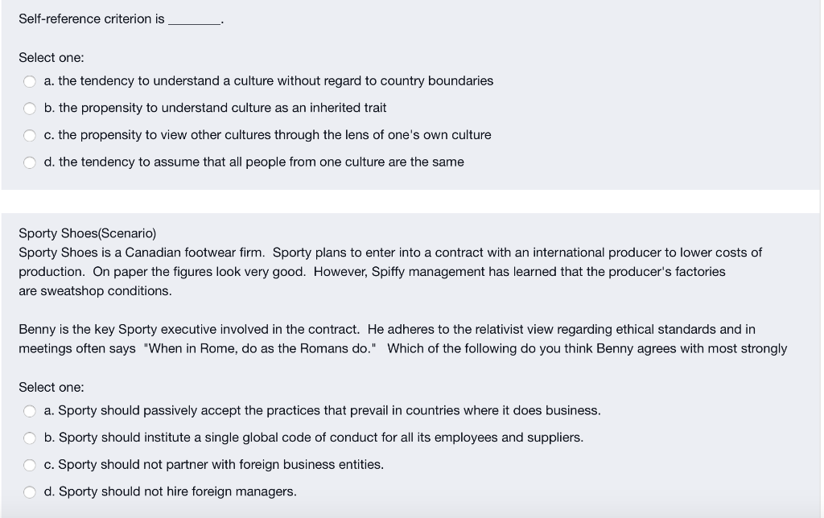
Task: Choose radio button for 'single global code of conduct'
Action: pos(30,438)
